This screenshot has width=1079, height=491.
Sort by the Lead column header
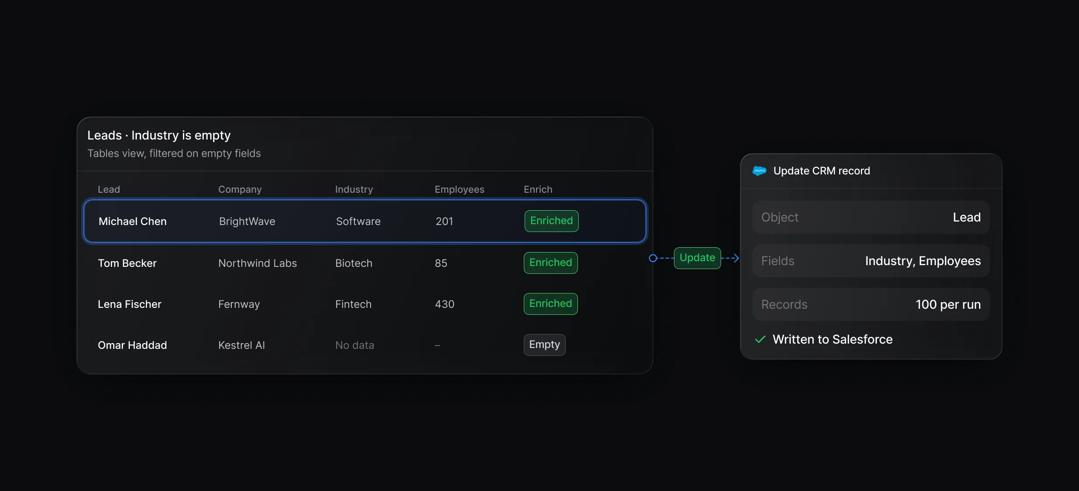pyautogui.click(x=109, y=189)
